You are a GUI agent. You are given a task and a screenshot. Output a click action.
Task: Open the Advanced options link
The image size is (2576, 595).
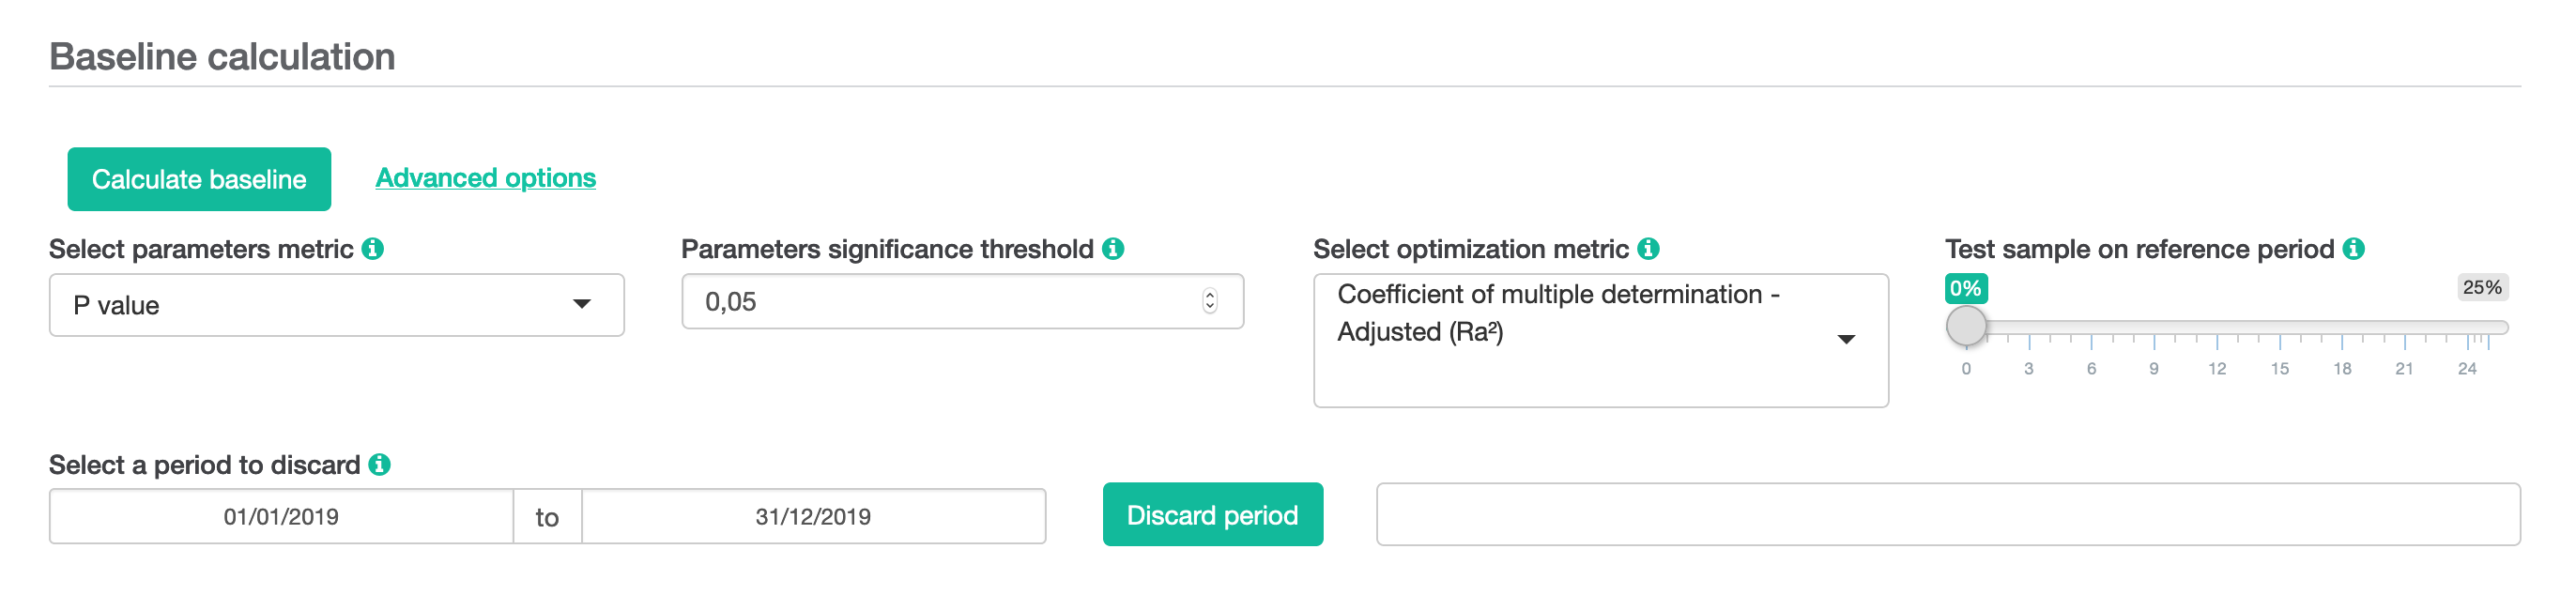[x=484, y=177]
